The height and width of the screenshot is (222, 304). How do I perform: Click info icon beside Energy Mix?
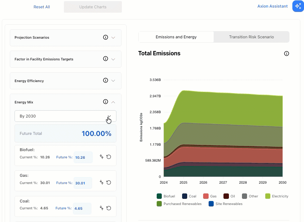[x=106, y=102]
